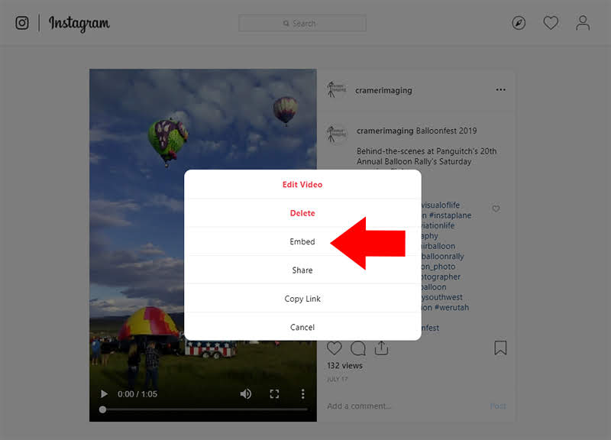
Task: Mute the video with speaker icon
Action: click(x=245, y=394)
